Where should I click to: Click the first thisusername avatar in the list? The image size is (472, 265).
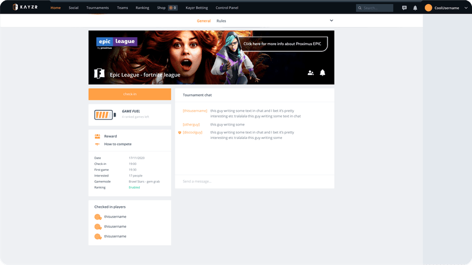click(x=97, y=217)
